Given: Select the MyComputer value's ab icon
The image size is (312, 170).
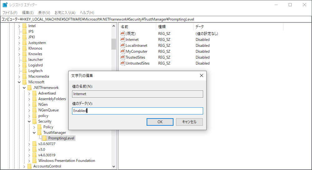Looking at the screenshot, I should tap(123, 51).
